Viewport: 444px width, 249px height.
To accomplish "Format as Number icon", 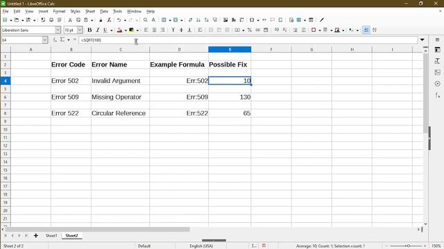I will pos(257,30).
